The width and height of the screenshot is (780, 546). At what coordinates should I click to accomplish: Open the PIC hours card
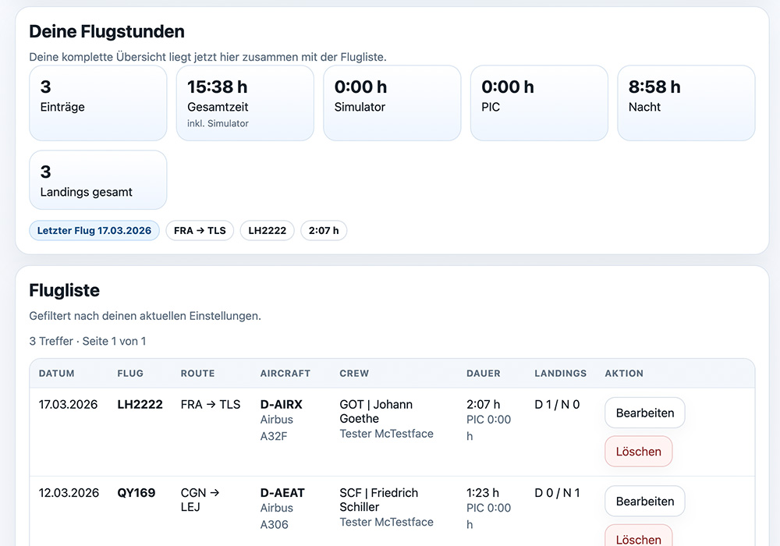(538, 103)
